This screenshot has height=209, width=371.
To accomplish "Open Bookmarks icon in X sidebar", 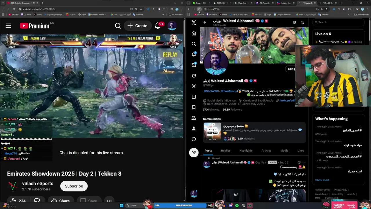I will pos(194,107).
